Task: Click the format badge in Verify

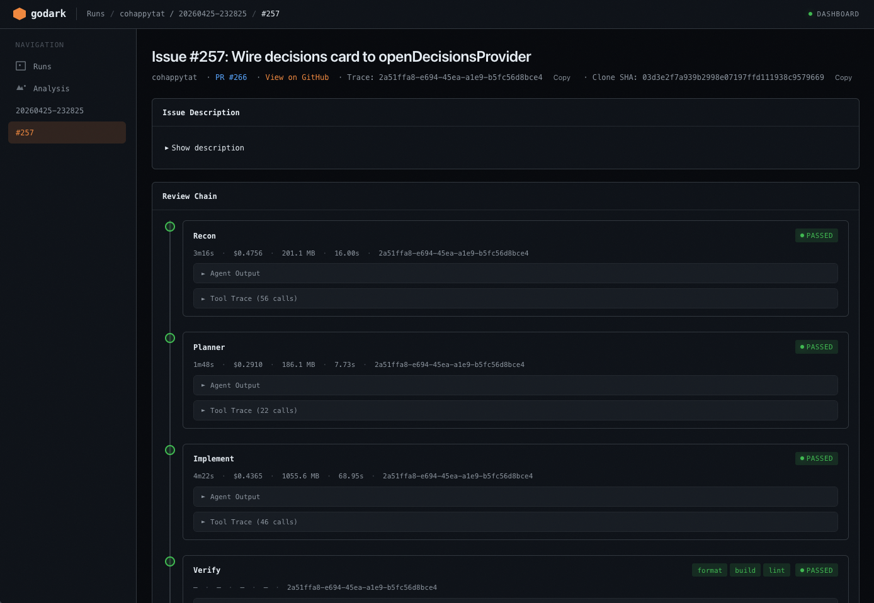Action: point(710,570)
